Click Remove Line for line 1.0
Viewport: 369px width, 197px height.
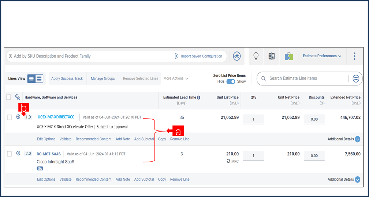(x=180, y=139)
